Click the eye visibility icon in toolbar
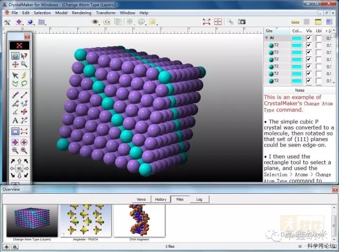 click(95, 22)
